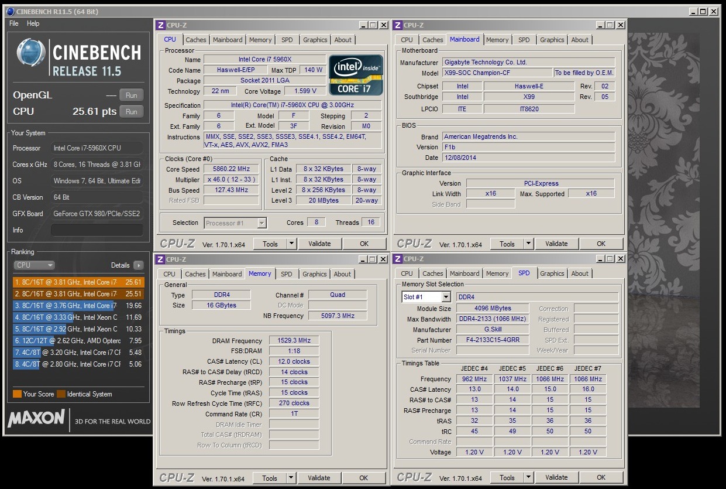The width and height of the screenshot is (726, 489).
Task: Click the Bus Speed 127.43 MHz value
Action: tap(232, 190)
